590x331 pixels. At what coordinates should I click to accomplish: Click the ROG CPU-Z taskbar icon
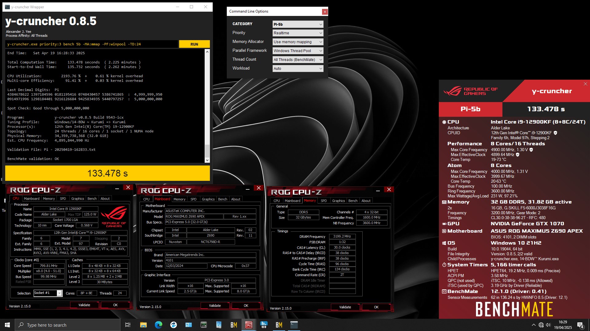coord(249,325)
